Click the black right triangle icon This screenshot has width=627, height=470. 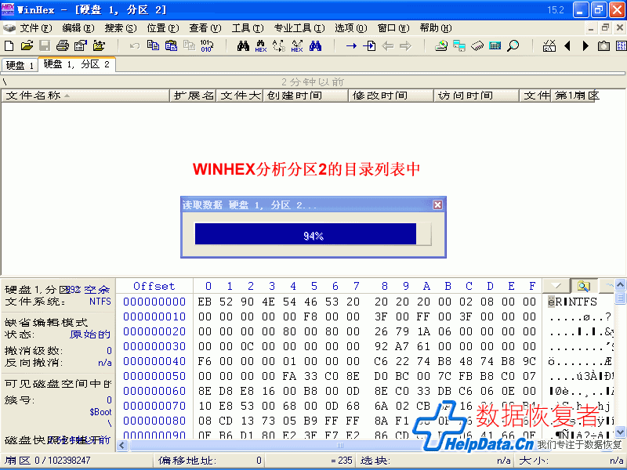[585, 46]
